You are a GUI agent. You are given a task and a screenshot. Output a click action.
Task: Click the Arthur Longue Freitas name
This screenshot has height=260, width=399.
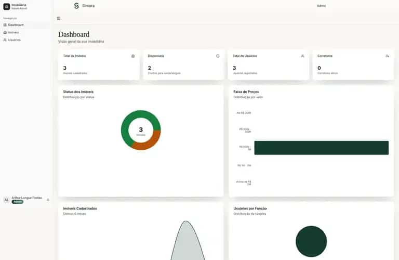pyautogui.click(x=26, y=198)
